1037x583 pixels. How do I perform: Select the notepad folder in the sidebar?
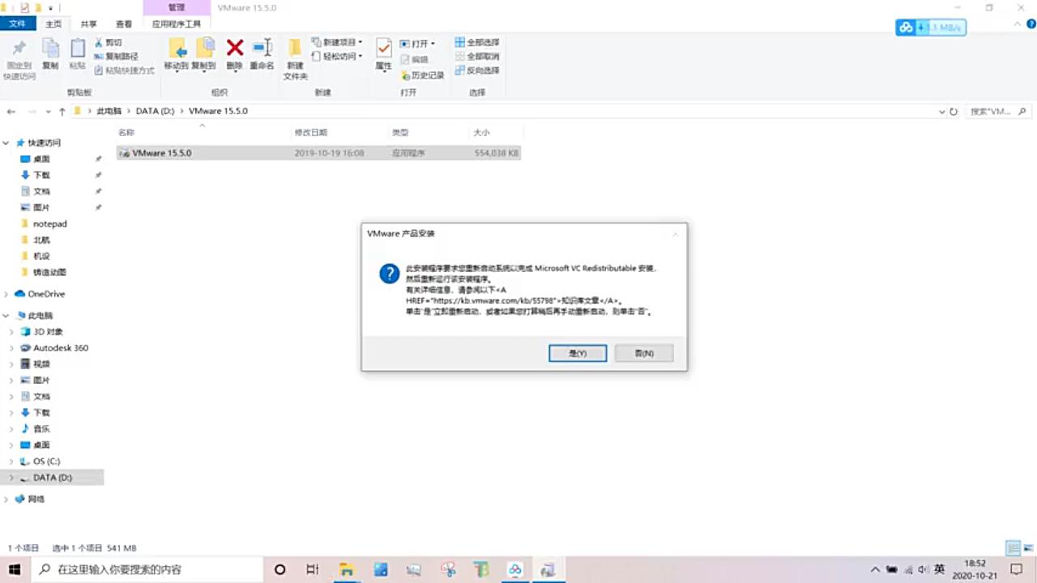49,223
